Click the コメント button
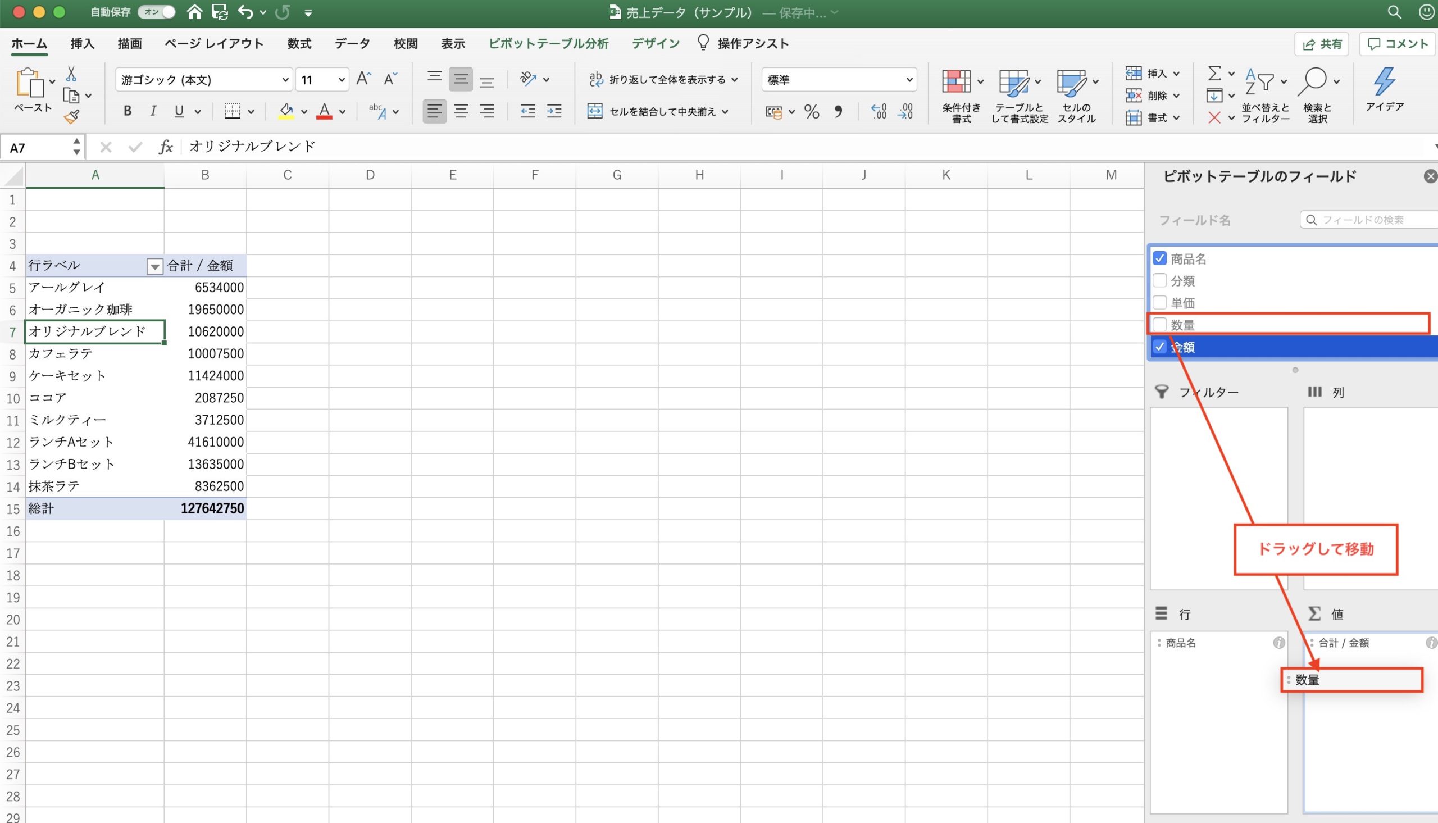 [x=1398, y=44]
